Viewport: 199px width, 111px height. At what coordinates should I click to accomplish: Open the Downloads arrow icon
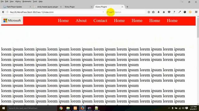(159, 12)
